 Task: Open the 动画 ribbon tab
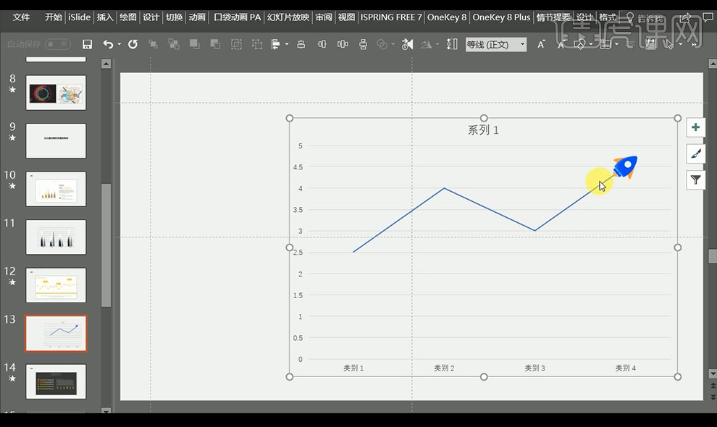coord(196,17)
